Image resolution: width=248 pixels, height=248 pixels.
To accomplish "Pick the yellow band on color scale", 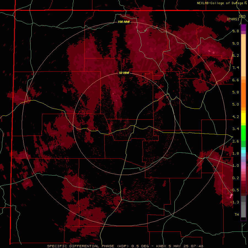I will click(243, 118).
